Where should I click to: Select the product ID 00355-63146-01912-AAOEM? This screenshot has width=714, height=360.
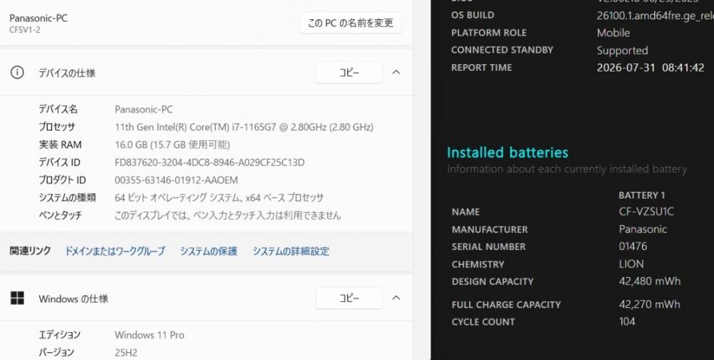(x=176, y=180)
